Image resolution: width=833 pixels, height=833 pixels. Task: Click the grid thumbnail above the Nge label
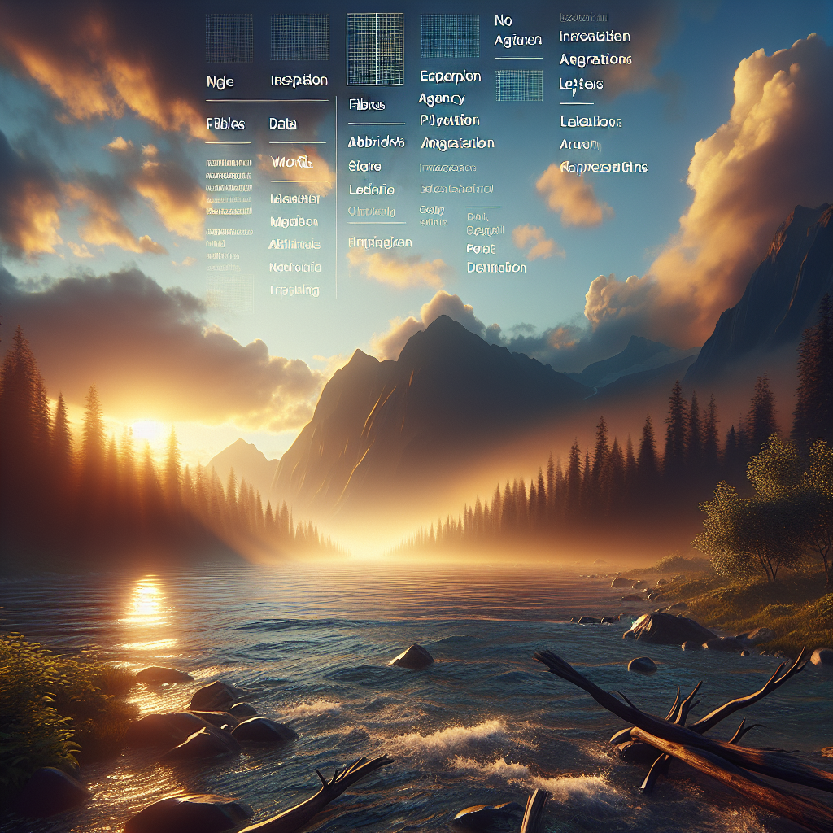tap(230, 37)
